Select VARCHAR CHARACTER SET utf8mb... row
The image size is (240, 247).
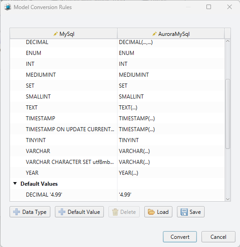point(64,162)
